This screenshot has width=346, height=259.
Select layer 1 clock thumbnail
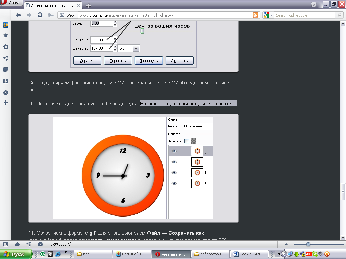click(197, 183)
